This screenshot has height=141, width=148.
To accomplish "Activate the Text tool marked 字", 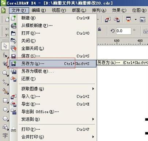I will pos(5,136).
